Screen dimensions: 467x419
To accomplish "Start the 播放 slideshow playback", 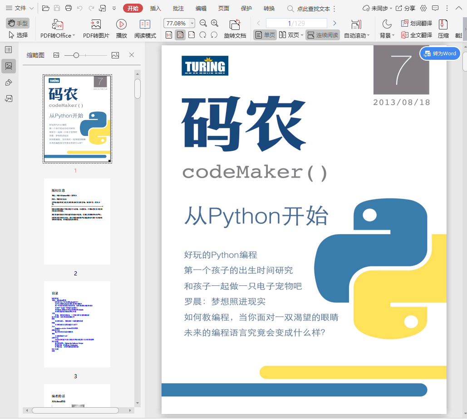I will [x=122, y=29].
